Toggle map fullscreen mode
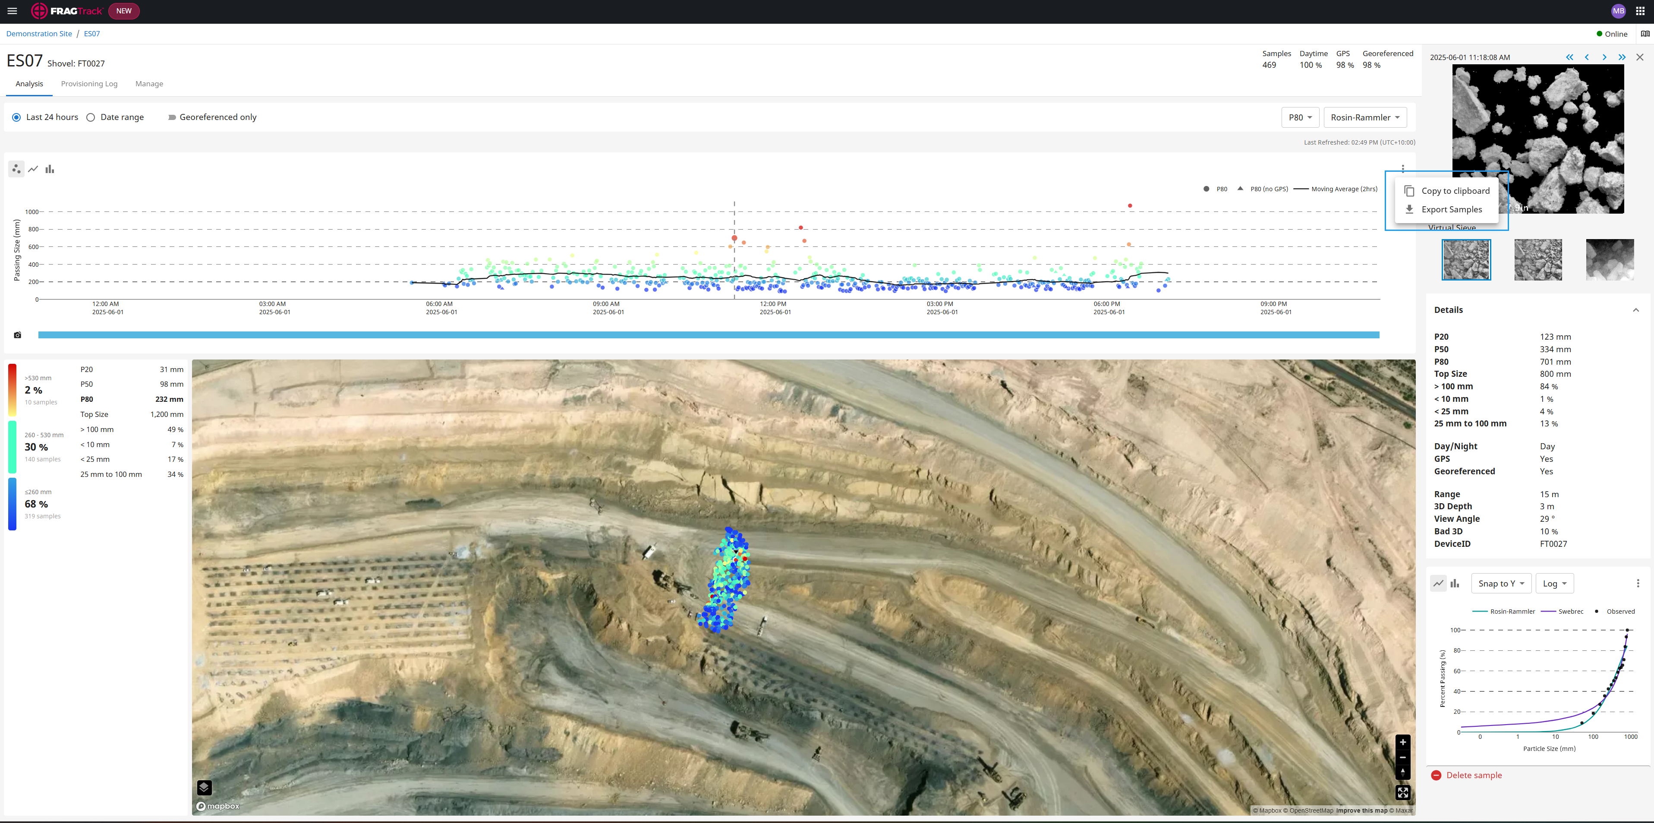Viewport: 1654px width, 823px height. [1403, 793]
